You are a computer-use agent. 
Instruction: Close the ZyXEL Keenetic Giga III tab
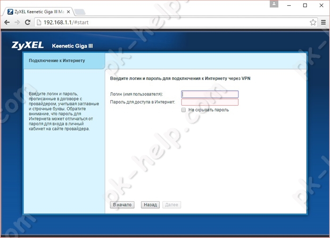point(68,12)
